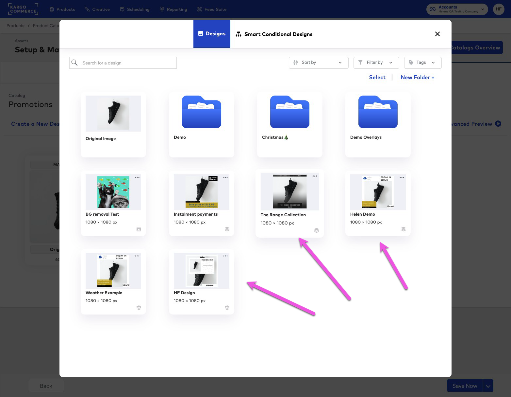
Task: Click the image icon on BG removal Test card
Action: click(x=139, y=229)
